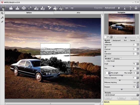The width and height of the screenshot is (140, 105).
Task: Open image with the upload toolbar icon
Action: tap(11, 8)
